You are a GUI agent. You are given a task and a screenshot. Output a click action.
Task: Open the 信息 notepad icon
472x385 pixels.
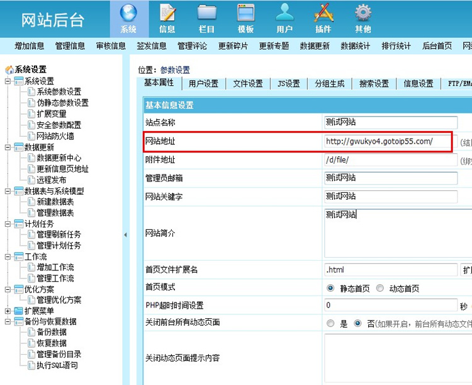pos(167,14)
